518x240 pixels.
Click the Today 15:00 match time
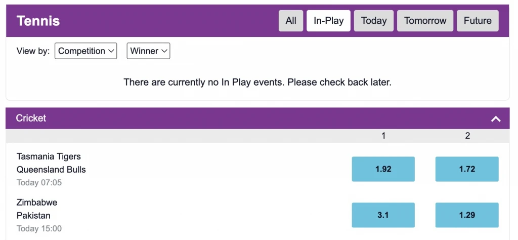point(39,228)
